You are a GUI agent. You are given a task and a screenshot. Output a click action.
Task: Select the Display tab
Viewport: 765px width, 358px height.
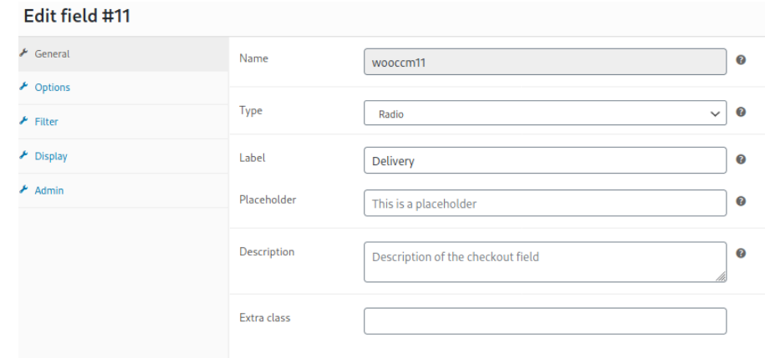(x=51, y=156)
